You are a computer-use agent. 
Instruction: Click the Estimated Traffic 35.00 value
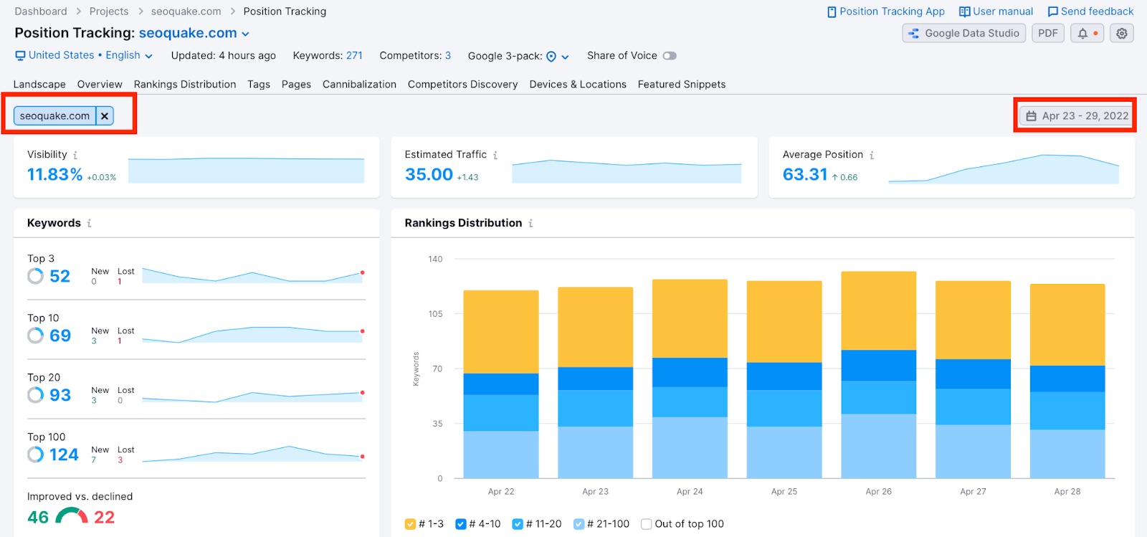click(x=429, y=174)
